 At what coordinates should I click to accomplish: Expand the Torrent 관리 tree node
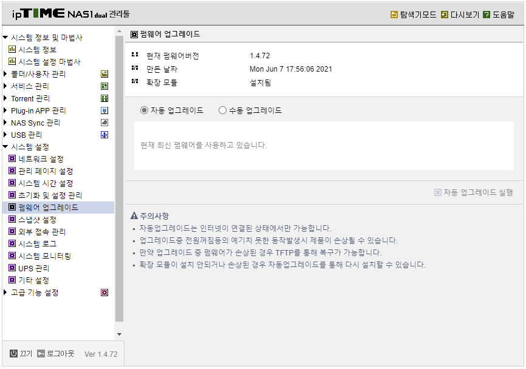[5, 98]
